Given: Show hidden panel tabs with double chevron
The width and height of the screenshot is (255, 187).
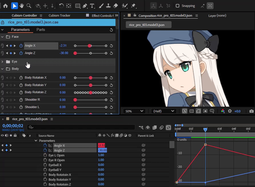Looking at the screenshot, I should 117,15.
